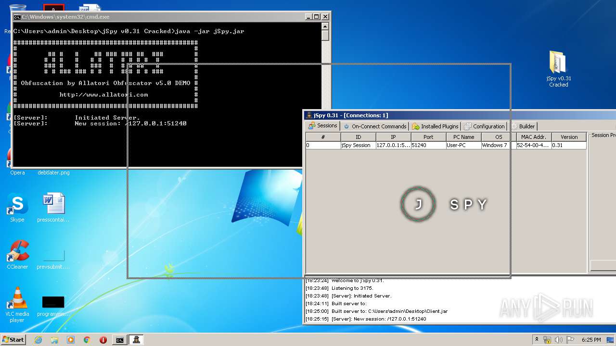
Task: Click the cmd window scroll up arrow
Action: click(325, 27)
